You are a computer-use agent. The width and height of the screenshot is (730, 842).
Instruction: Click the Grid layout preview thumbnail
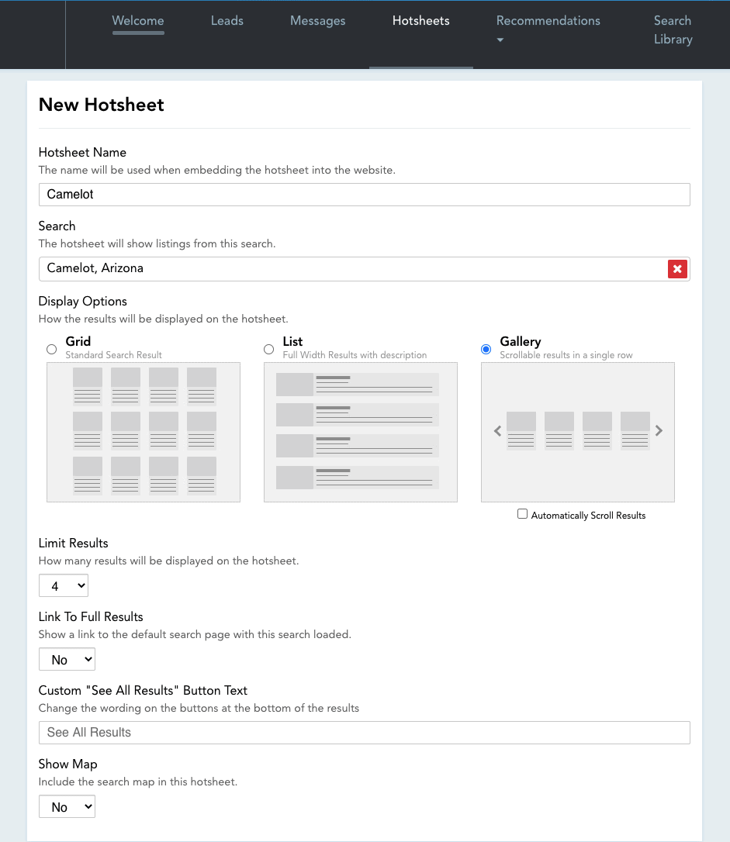point(143,432)
